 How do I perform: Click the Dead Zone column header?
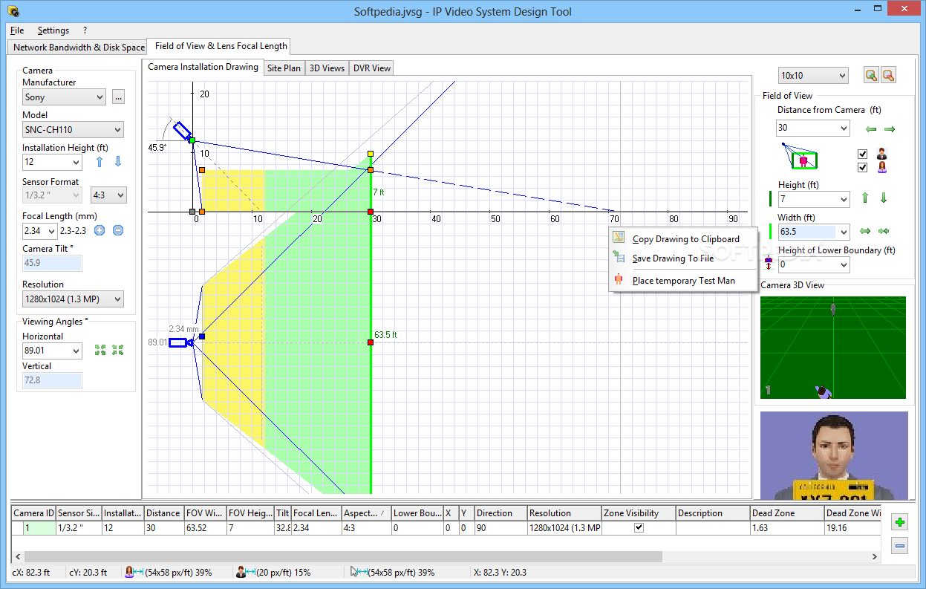click(787, 513)
